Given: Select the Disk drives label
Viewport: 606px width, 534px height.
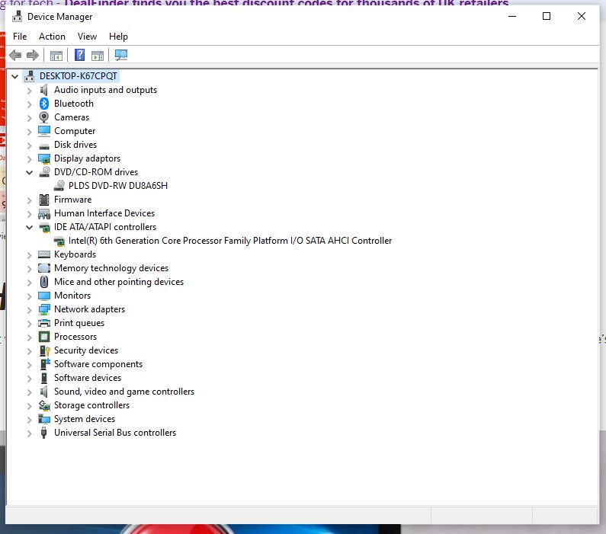Looking at the screenshot, I should 75,145.
